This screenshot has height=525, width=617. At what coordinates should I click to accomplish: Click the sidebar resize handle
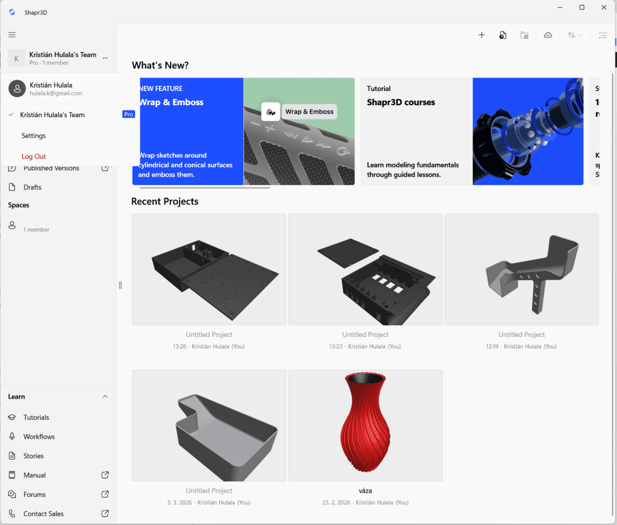120,285
